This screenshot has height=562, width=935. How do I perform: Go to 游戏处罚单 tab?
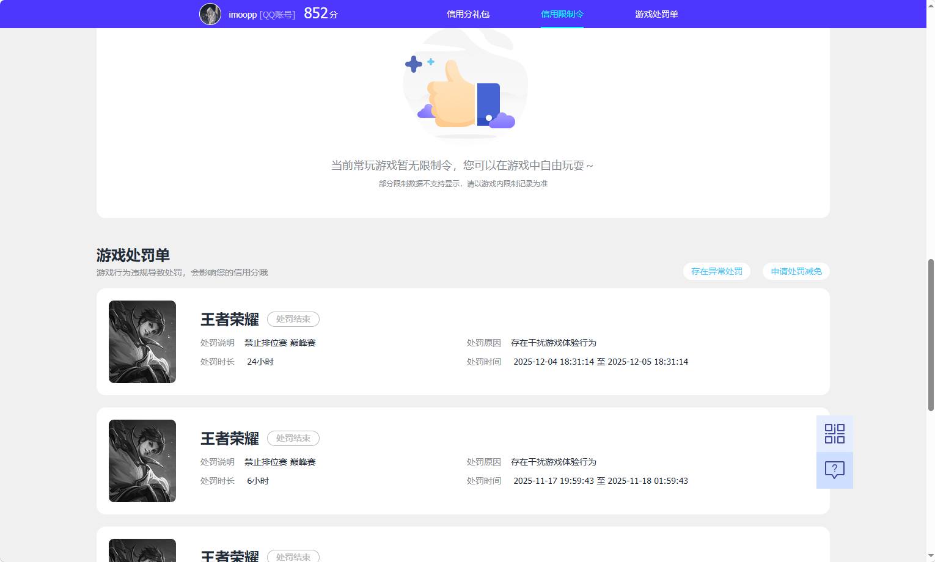pyautogui.click(x=656, y=14)
